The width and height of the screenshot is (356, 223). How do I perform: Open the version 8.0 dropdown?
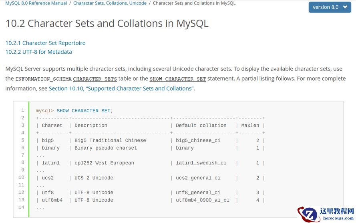[330, 7]
